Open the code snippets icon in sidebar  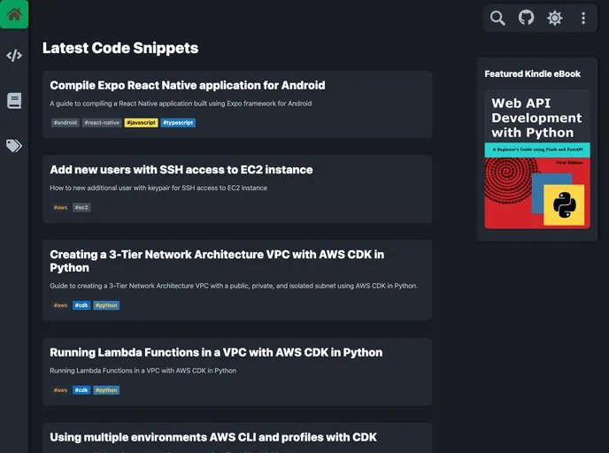pyautogui.click(x=14, y=56)
